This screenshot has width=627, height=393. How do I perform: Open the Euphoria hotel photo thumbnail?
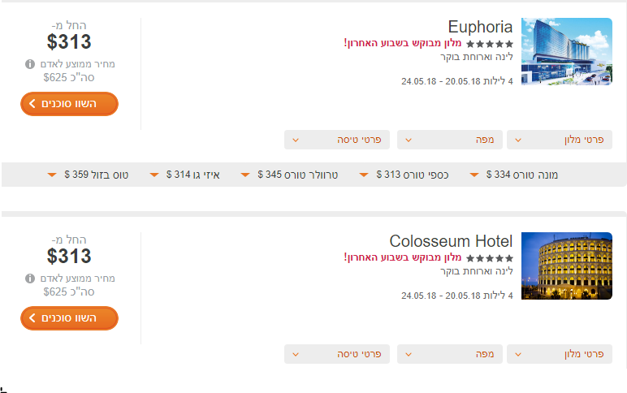[567, 51]
